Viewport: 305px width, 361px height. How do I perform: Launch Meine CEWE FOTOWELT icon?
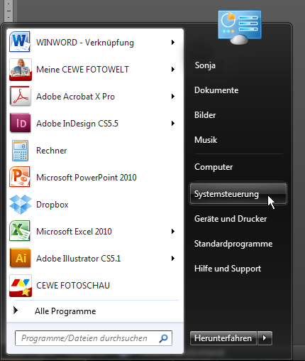pos(21,70)
